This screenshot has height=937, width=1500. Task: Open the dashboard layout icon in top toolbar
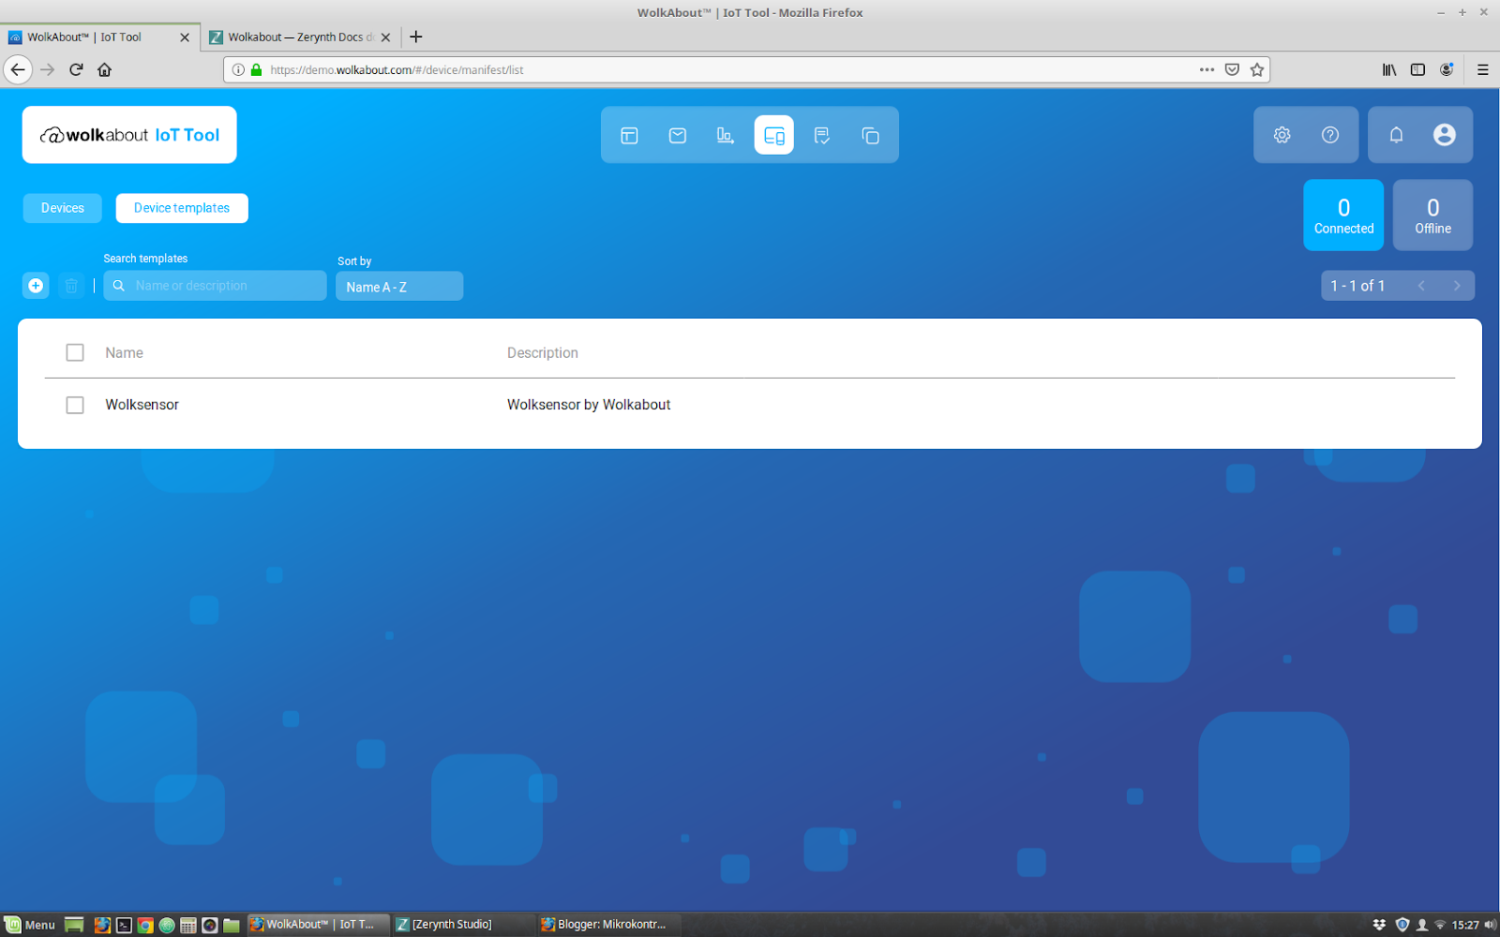pyautogui.click(x=629, y=135)
